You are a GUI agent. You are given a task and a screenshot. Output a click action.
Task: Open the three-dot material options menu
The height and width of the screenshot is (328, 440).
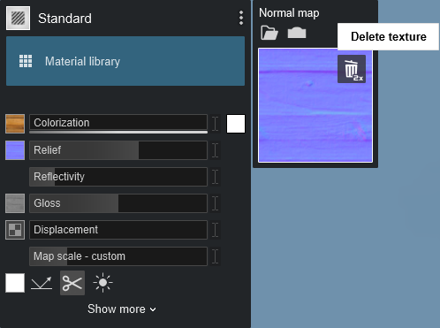[241, 18]
